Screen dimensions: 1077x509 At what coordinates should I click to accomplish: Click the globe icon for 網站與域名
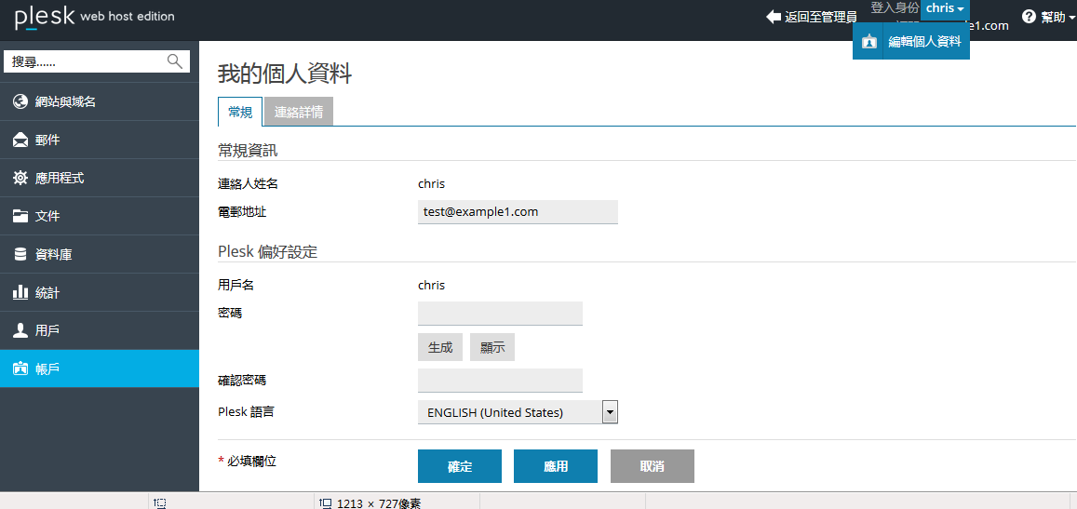[x=20, y=101]
